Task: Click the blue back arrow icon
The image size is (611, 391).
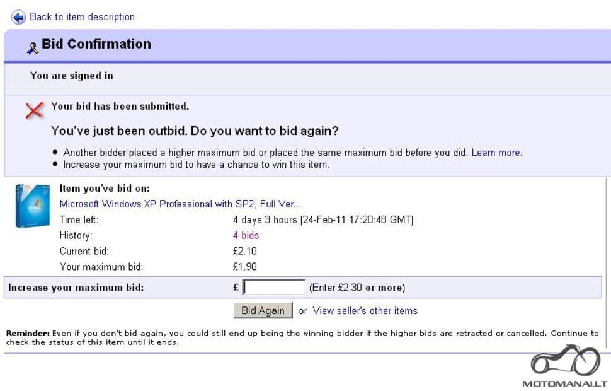Action: click(x=18, y=17)
